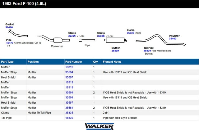Click the front pipe drawing in the diagram

[x=18, y=34]
